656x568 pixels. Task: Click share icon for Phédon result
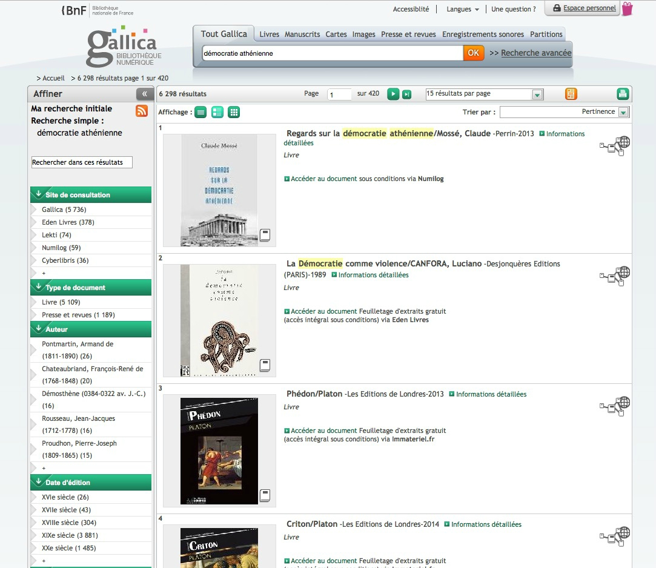[x=615, y=406]
